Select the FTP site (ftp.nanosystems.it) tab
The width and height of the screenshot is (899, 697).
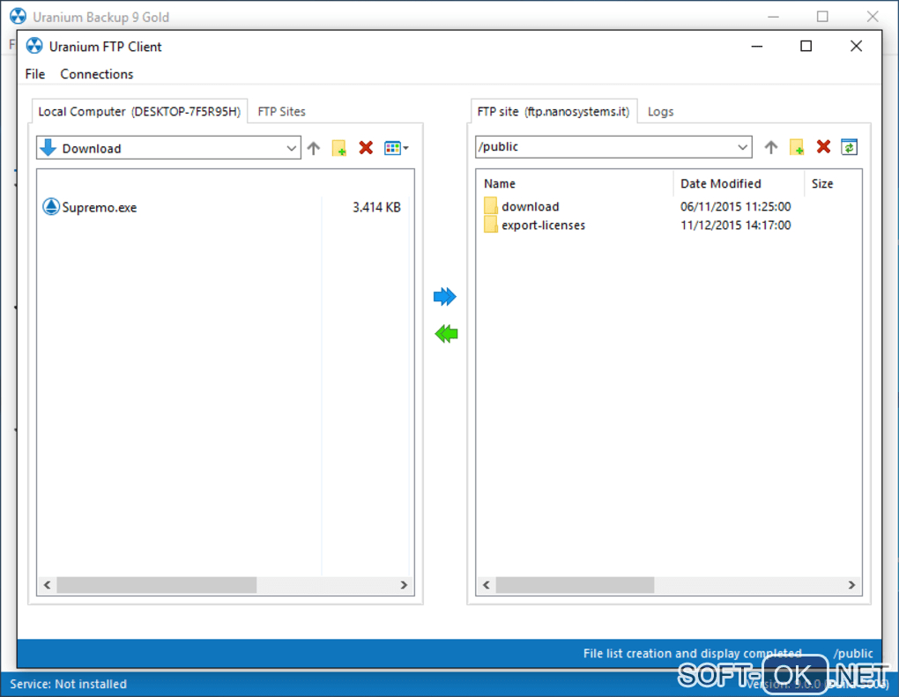(554, 111)
